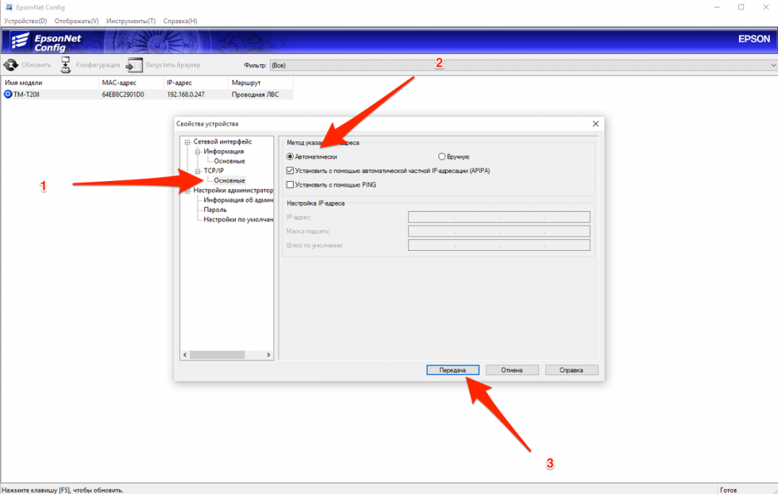Click the Готов status bar entry

click(x=728, y=489)
